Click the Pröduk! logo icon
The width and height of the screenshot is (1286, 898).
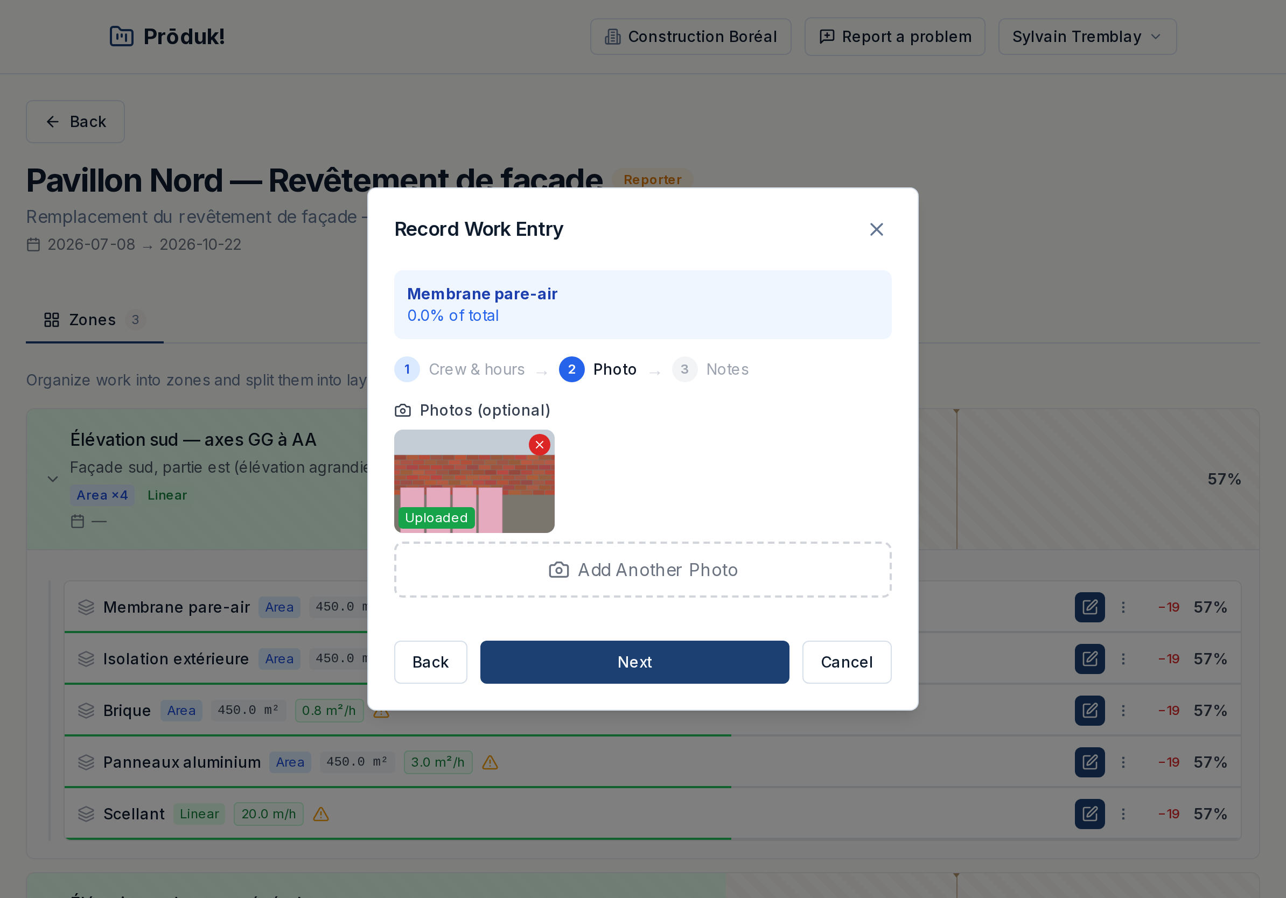coord(122,37)
